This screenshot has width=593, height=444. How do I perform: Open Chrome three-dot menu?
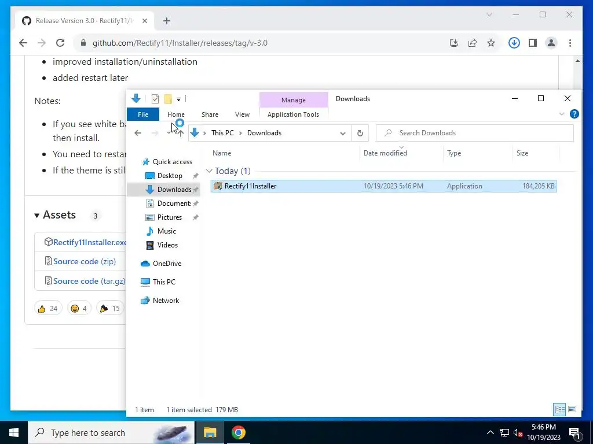[x=570, y=43]
